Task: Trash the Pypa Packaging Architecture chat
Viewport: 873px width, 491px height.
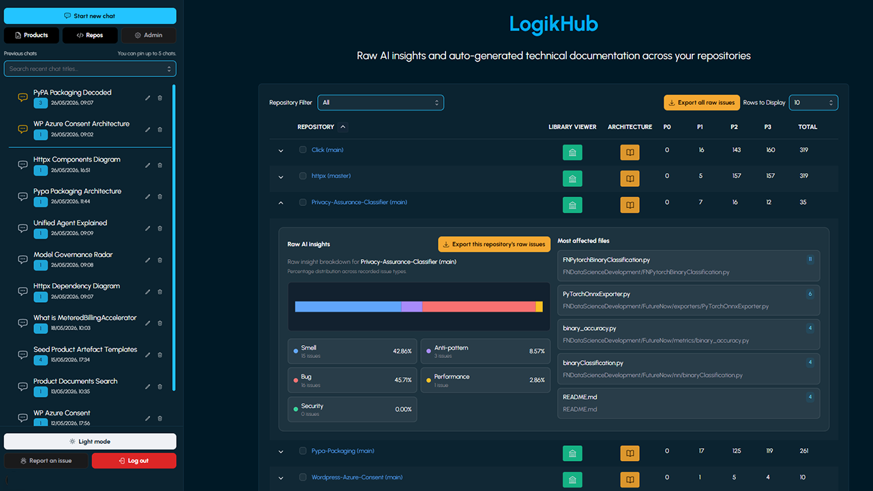Action: click(x=160, y=197)
